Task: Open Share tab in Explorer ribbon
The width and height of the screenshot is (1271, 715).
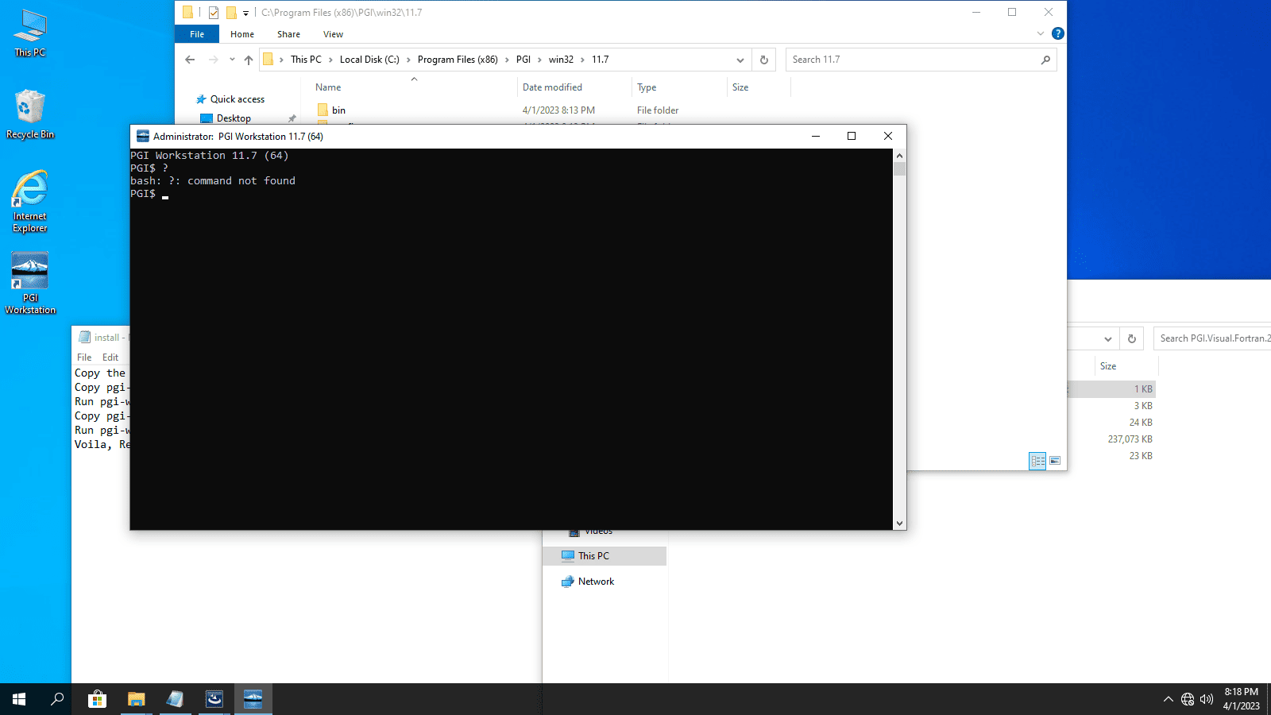Action: click(288, 34)
